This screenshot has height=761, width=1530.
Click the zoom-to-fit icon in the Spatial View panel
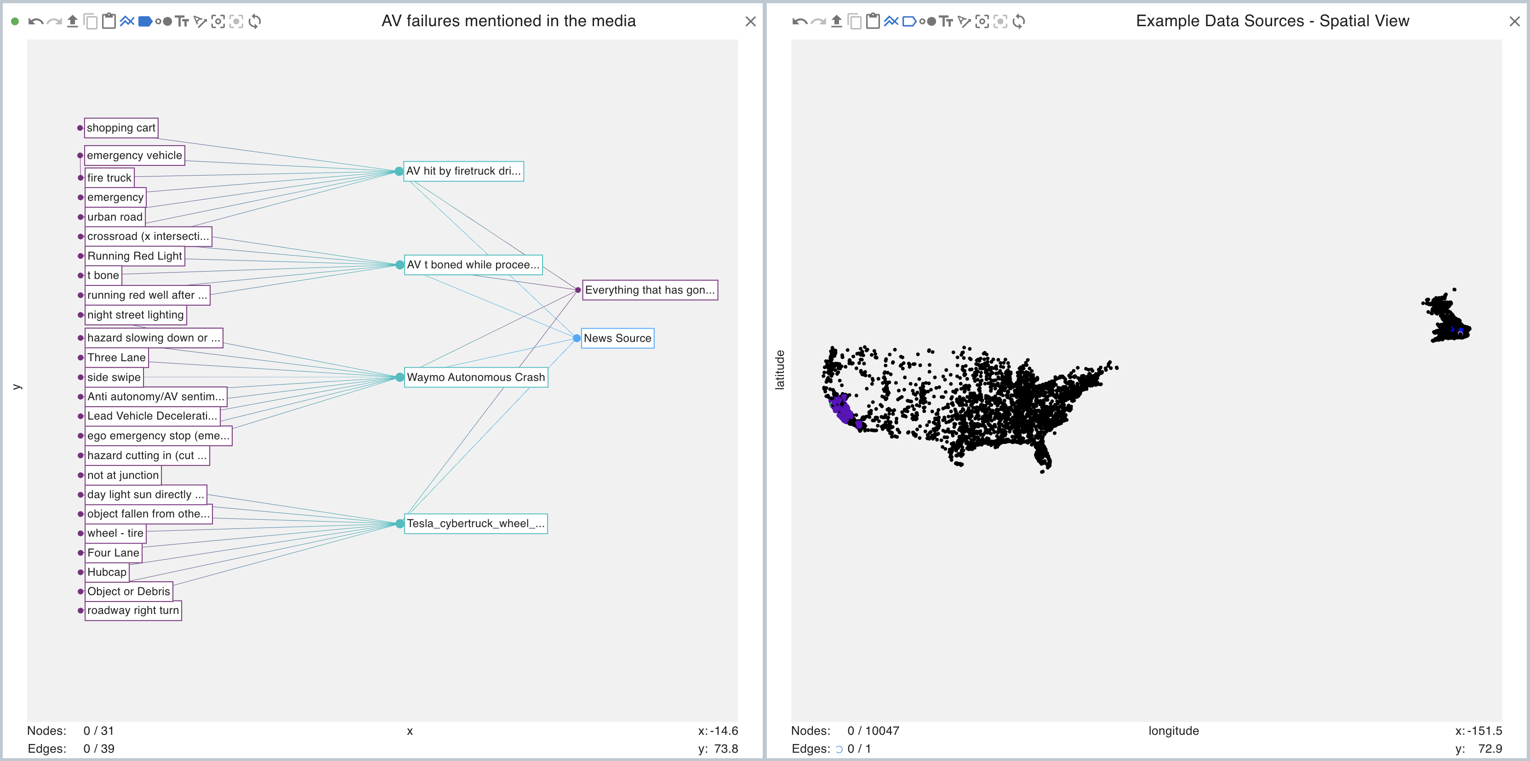coord(982,22)
